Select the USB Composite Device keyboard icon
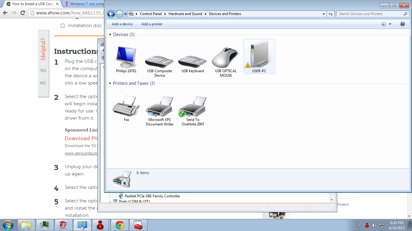412x231 pixels. point(160,62)
